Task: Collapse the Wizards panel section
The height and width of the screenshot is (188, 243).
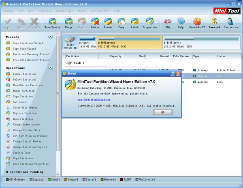Action: coord(51,37)
